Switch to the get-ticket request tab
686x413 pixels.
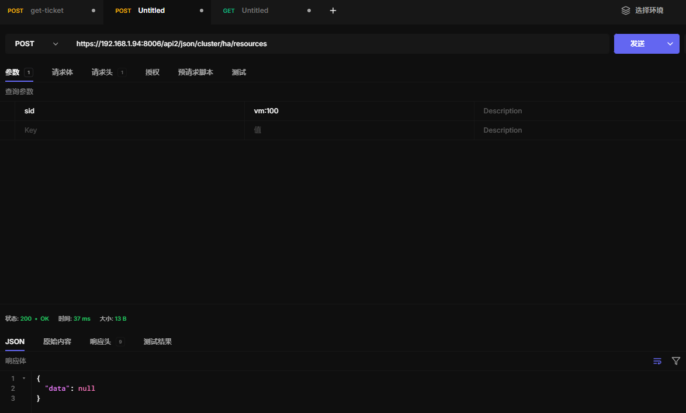tap(47, 11)
